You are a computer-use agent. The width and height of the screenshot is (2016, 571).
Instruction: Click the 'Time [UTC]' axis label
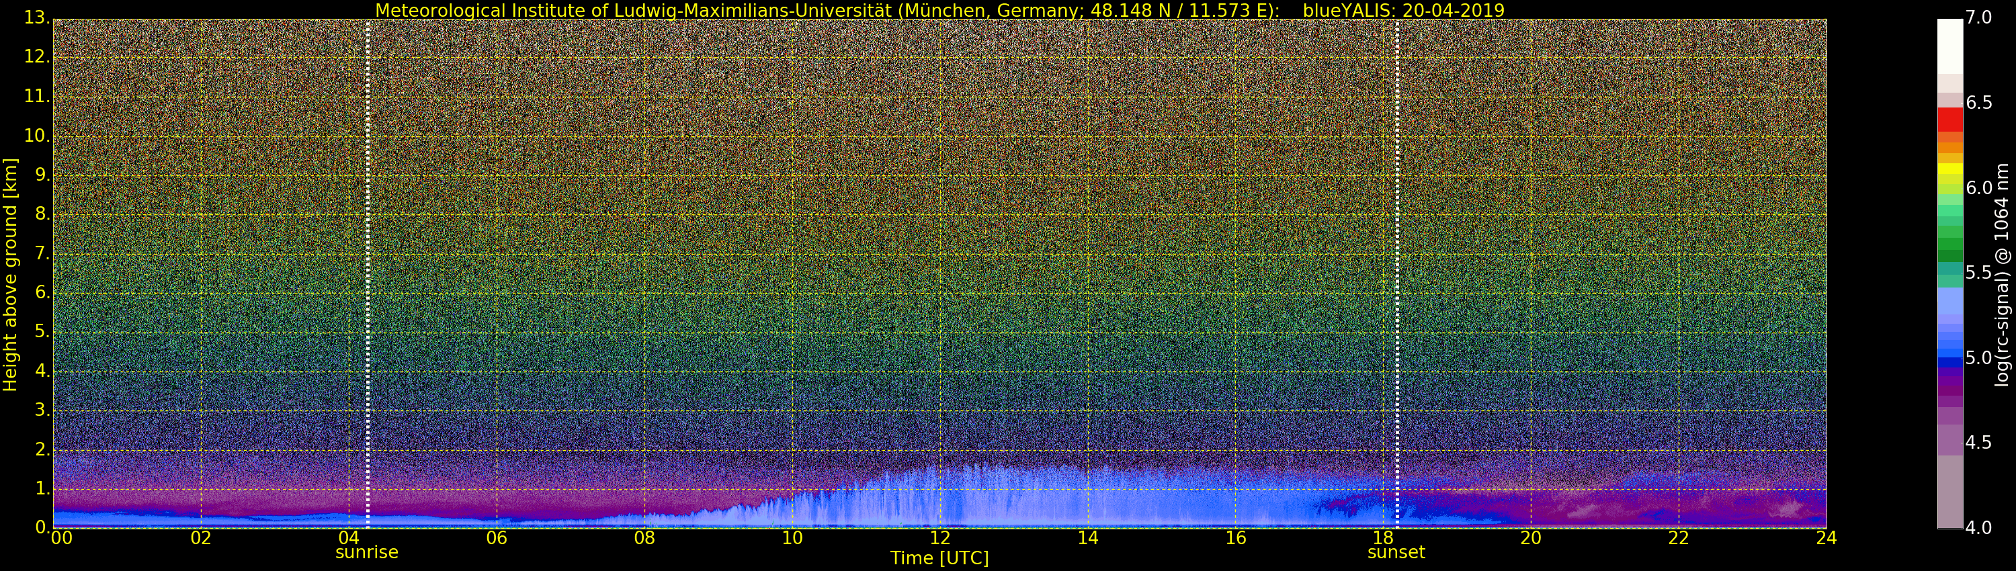click(939, 558)
